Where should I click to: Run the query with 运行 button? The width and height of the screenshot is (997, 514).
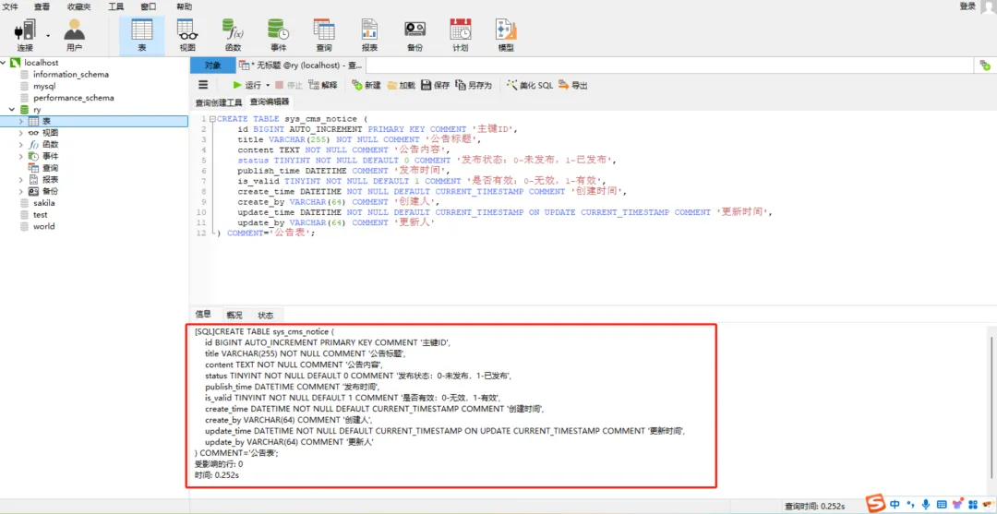coord(246,85)
